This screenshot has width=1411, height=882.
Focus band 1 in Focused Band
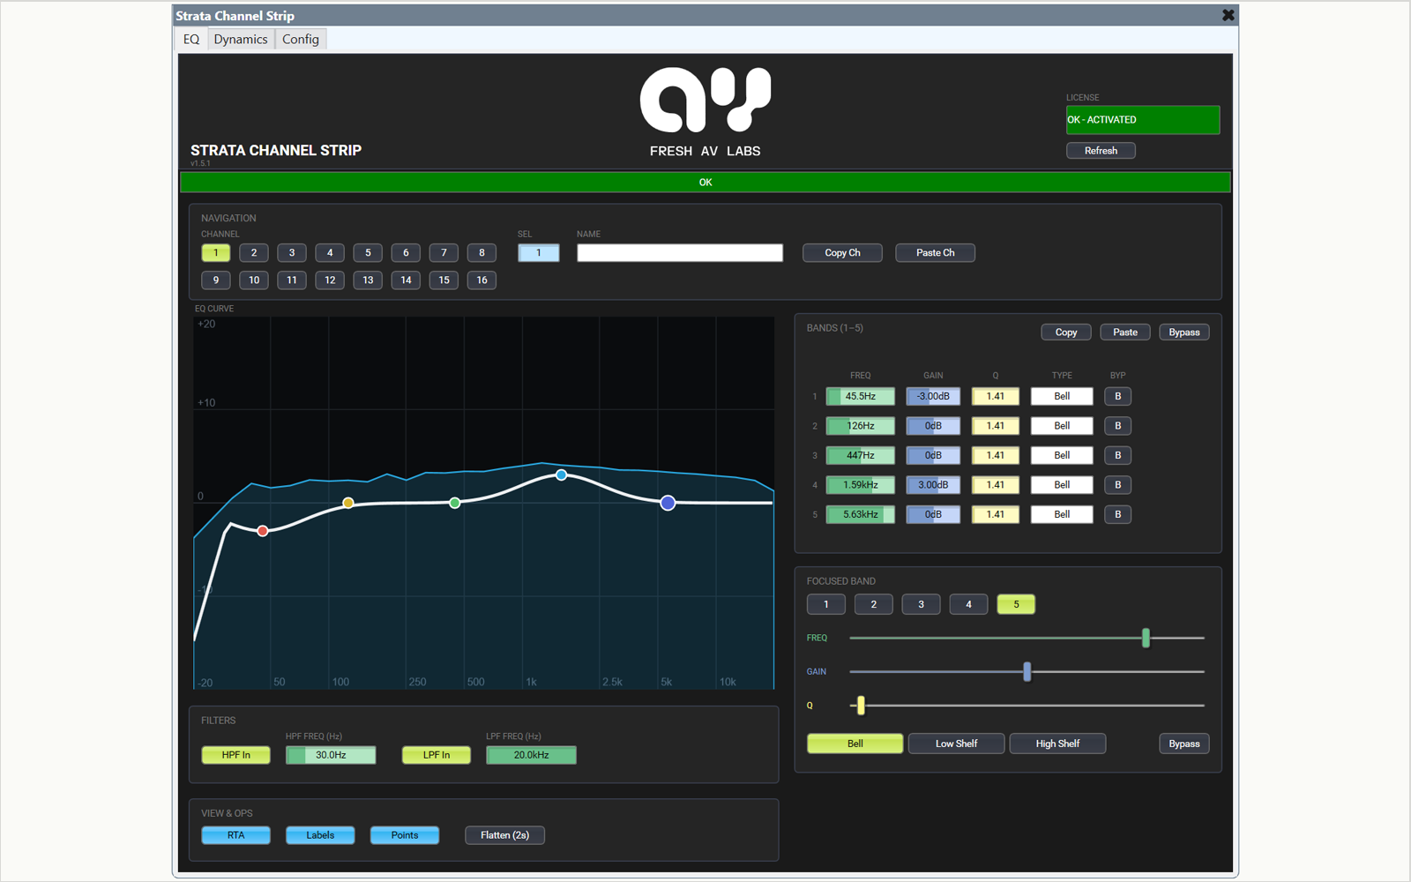826,604
